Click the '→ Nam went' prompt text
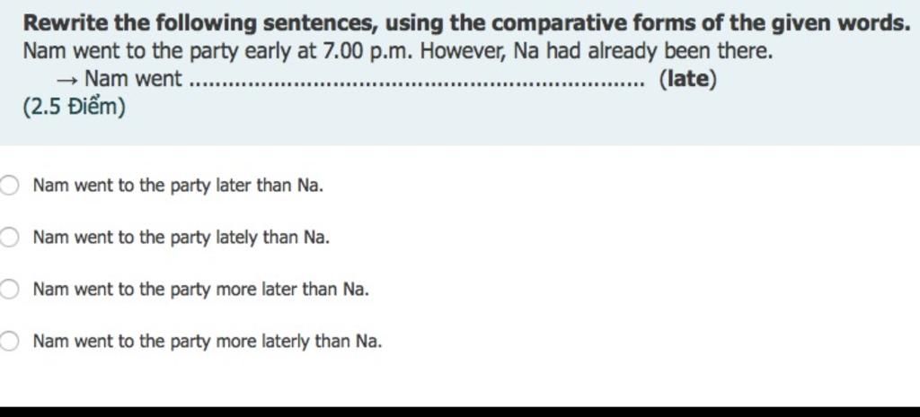The image size is (920, 417). pyautogui.click(x=119, y=79)
